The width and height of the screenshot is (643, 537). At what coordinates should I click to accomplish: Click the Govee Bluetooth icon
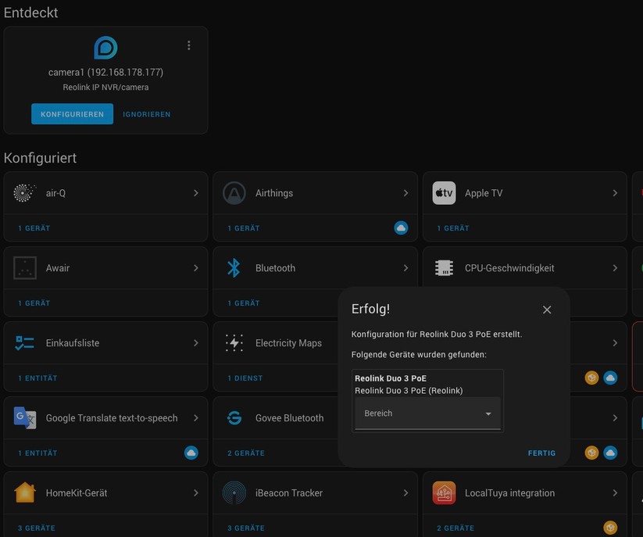tap(234, 417)
